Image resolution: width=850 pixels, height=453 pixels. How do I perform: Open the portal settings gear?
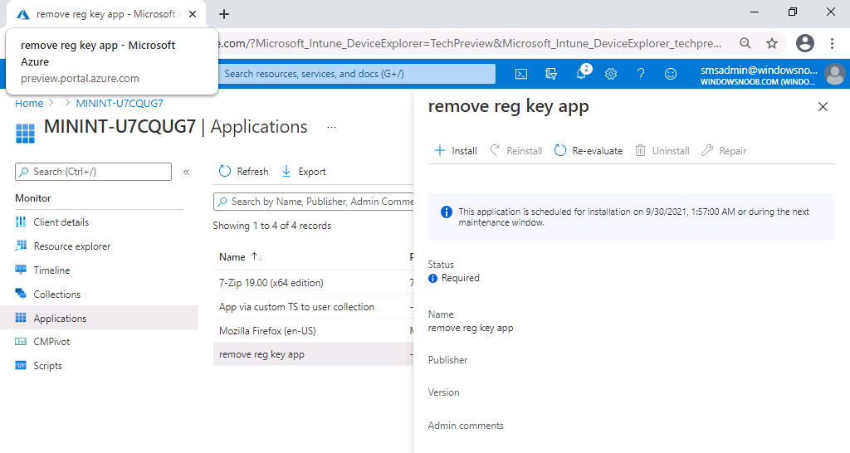tap(611, 74)
